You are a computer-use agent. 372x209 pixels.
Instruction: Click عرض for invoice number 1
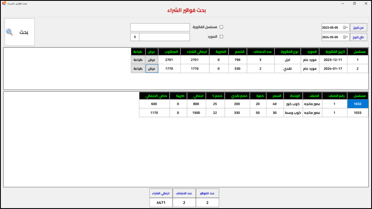point(152,60)
